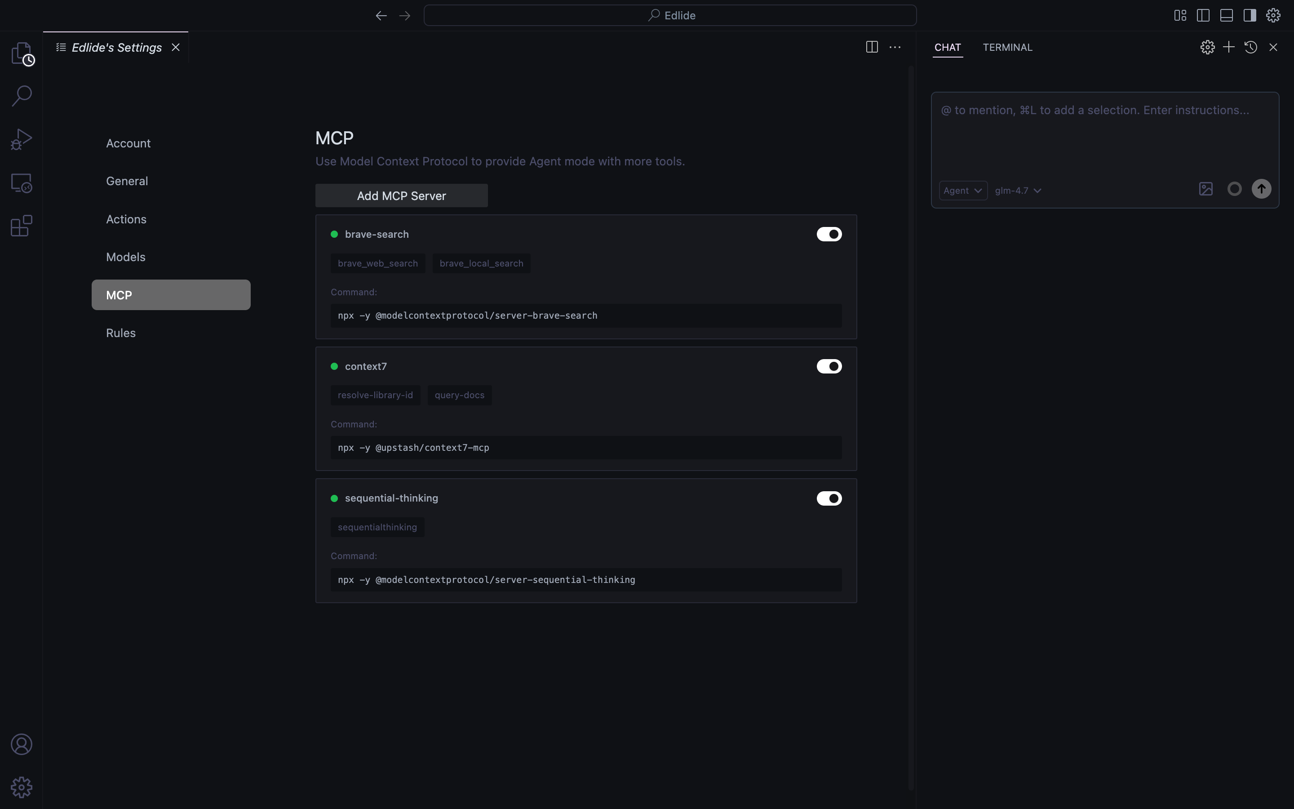Switch to the TERMINAL tab
Viewport: 1294px width, 809px height.
(x=1007, y=47)
